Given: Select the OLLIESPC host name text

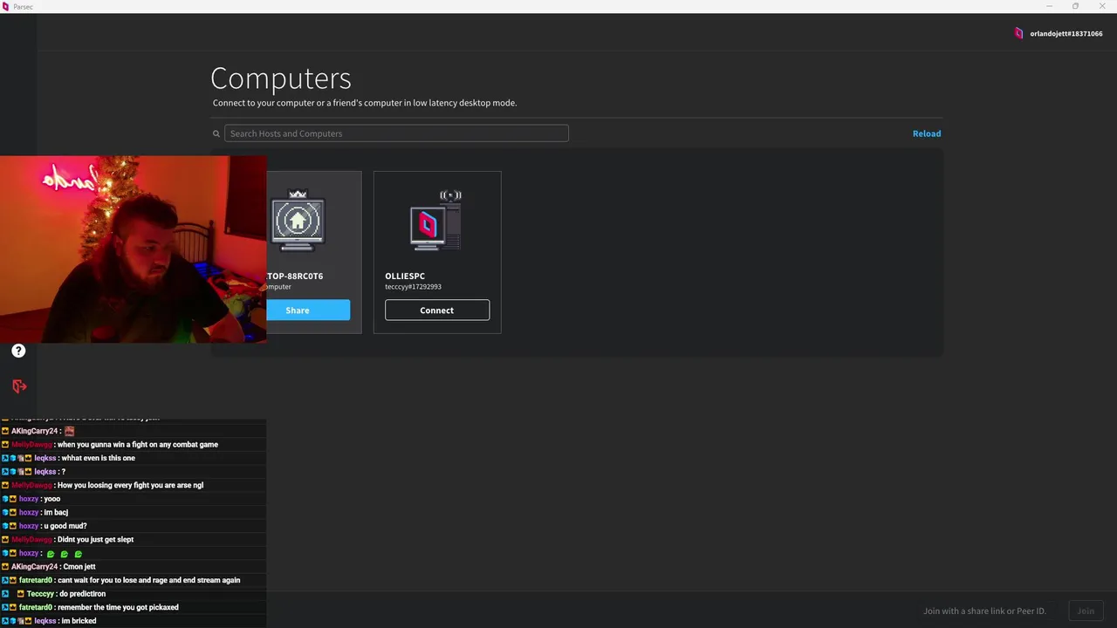Looking at the screenshot, I should pos(405,276).
